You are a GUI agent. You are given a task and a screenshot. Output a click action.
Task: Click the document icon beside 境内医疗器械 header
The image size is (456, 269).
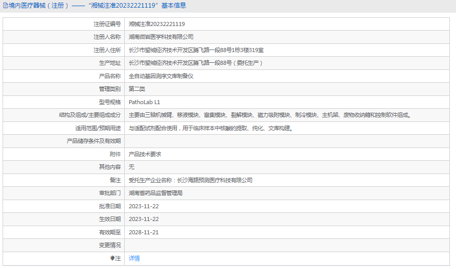click(5, 6)
